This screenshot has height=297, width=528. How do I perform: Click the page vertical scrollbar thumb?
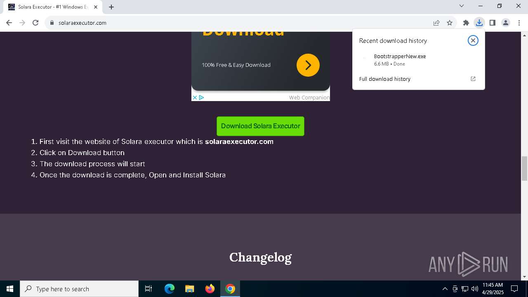click(525, 168)
